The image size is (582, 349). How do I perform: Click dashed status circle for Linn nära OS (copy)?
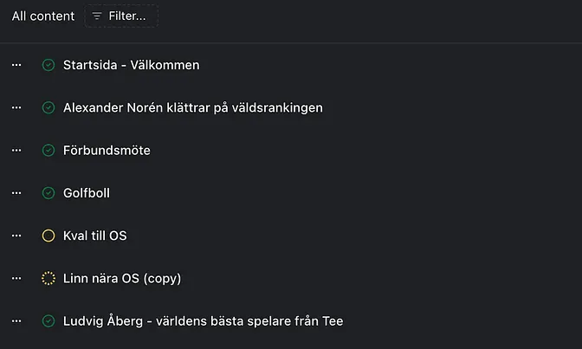coord(48,278)
